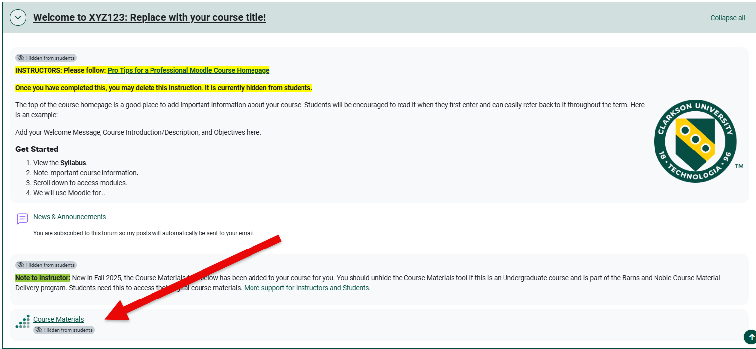This screenshot has width=756, height=349.
Task: Open More support for Instructors and Students
Action: (307, 288)
